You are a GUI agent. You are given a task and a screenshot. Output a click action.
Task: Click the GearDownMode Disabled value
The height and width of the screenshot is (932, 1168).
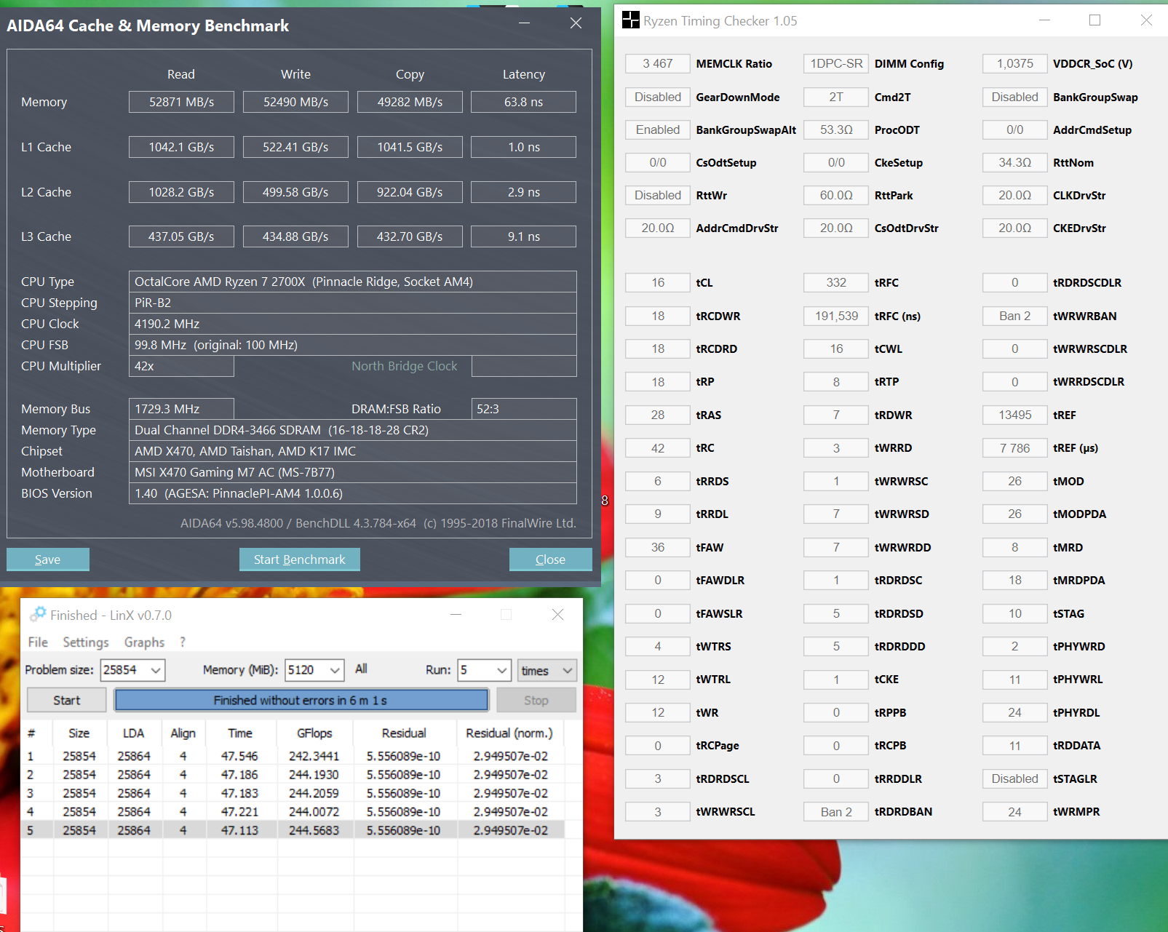point(658,97)
